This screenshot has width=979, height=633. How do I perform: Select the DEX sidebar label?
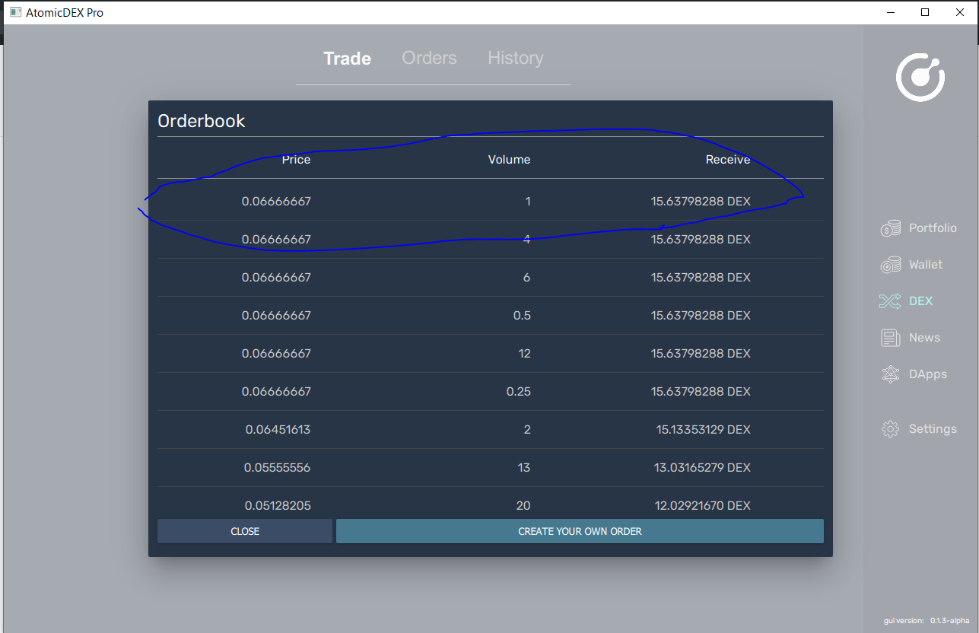(920, 301)
